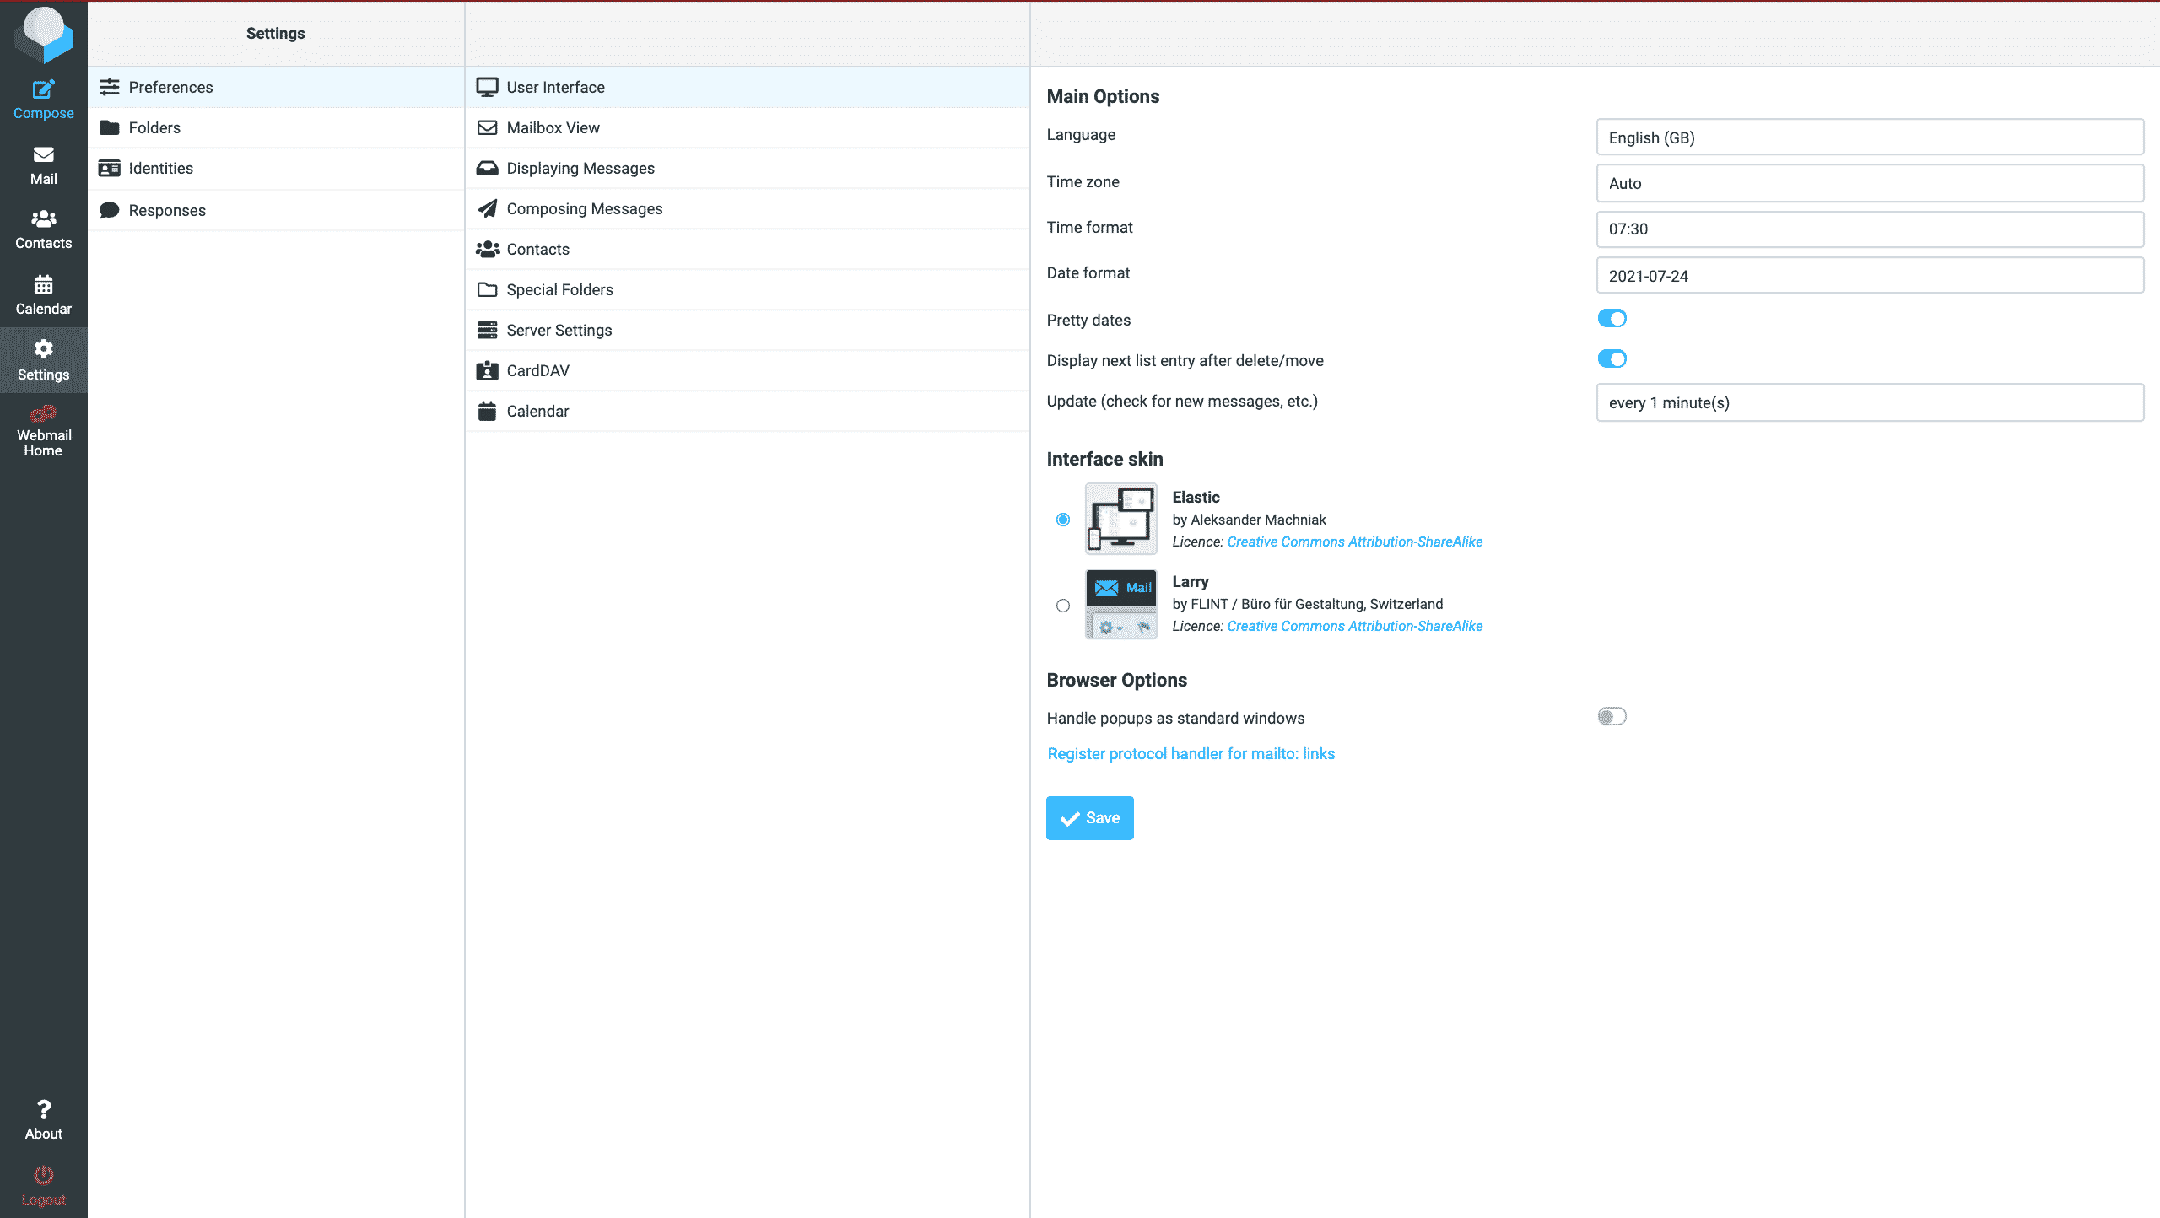The width and height of the screenshot is (2160, 1218).
Task: Toggle Pretty dates switch
Action: point(1612,318)
